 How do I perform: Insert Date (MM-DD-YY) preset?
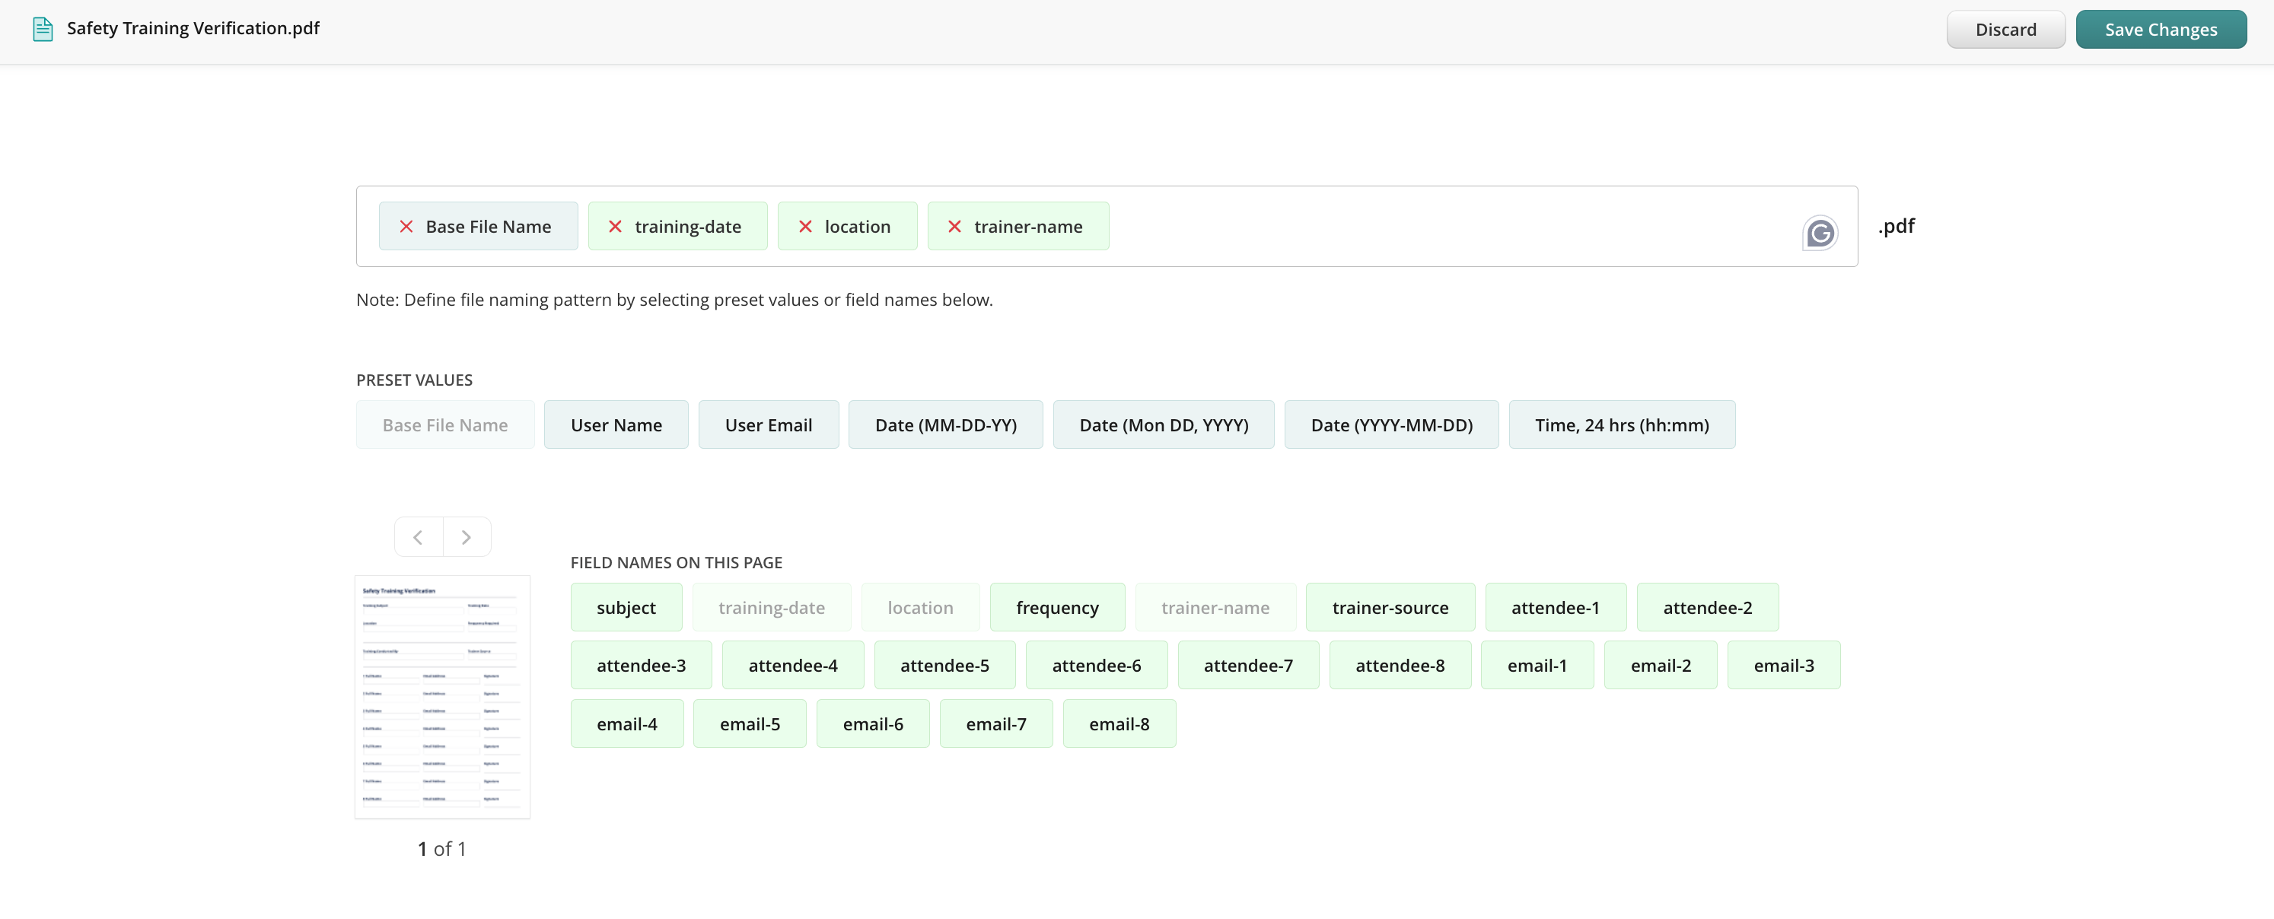point(944,425)
